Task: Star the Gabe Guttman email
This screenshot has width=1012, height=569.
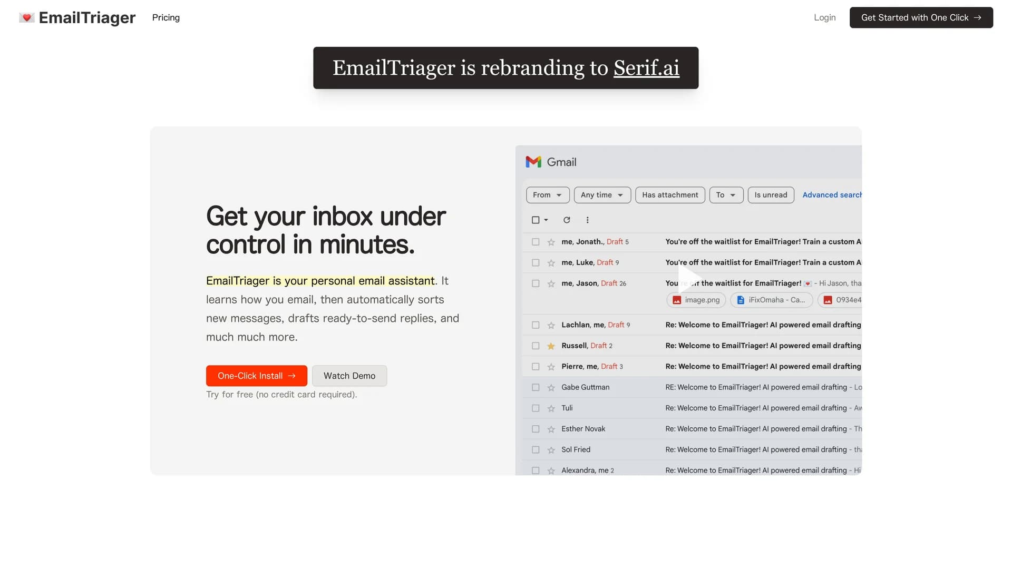Action: coord(551,387)
